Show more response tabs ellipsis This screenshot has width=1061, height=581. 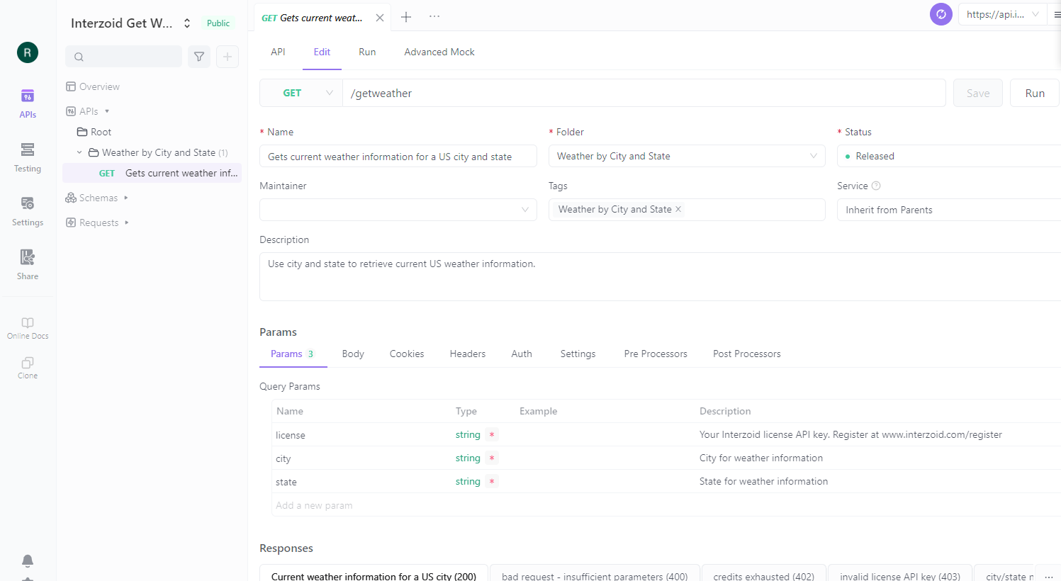pos(1049,576)
